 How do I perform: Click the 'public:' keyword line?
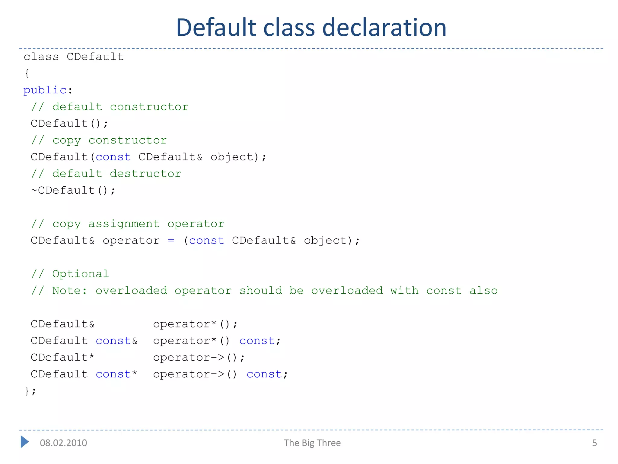[48, 90]
